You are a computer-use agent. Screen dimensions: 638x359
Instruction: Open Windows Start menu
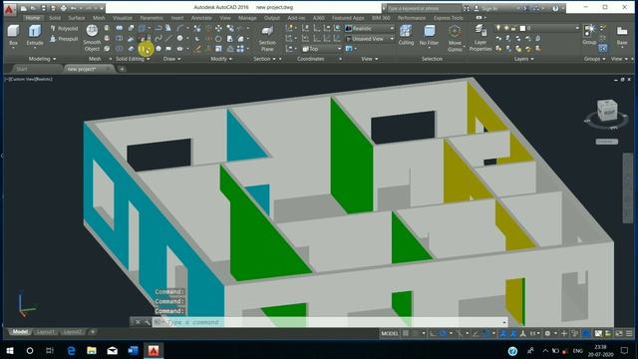click(x=10, y=350)
